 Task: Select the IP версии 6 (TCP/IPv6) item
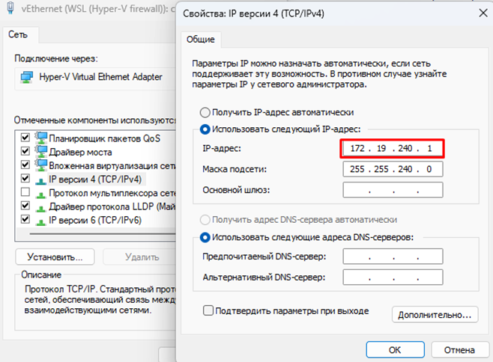click(x=94, y=221)
